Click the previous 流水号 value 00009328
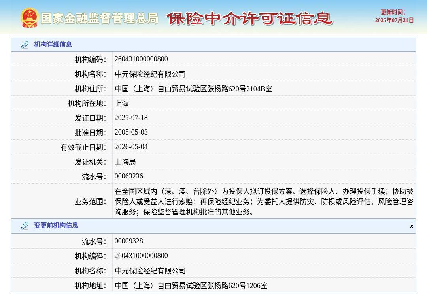 tap(128, 241)
